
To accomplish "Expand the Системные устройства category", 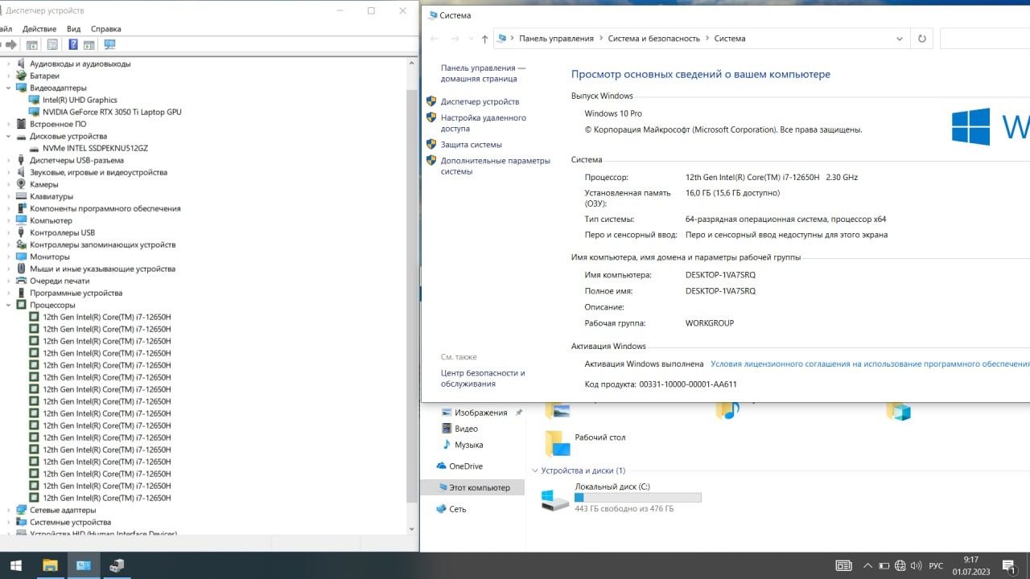I will tap(9, 522).
